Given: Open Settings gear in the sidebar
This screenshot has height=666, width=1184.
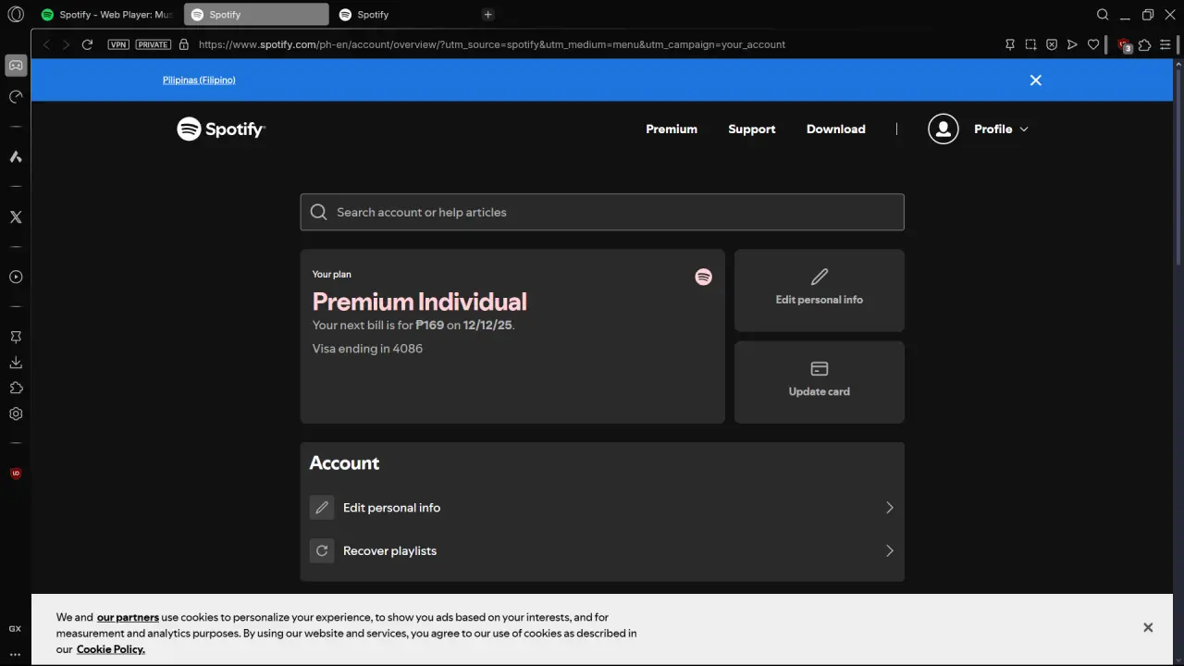Looking at the screenshot, I should (16, 414).
